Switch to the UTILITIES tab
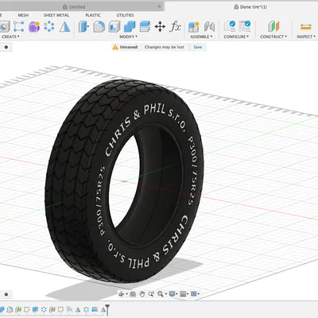 tap(125, 15)
